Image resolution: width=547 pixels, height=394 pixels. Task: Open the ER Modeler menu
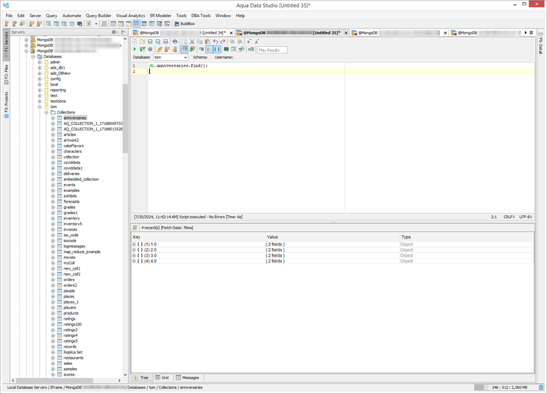point(161,16)
